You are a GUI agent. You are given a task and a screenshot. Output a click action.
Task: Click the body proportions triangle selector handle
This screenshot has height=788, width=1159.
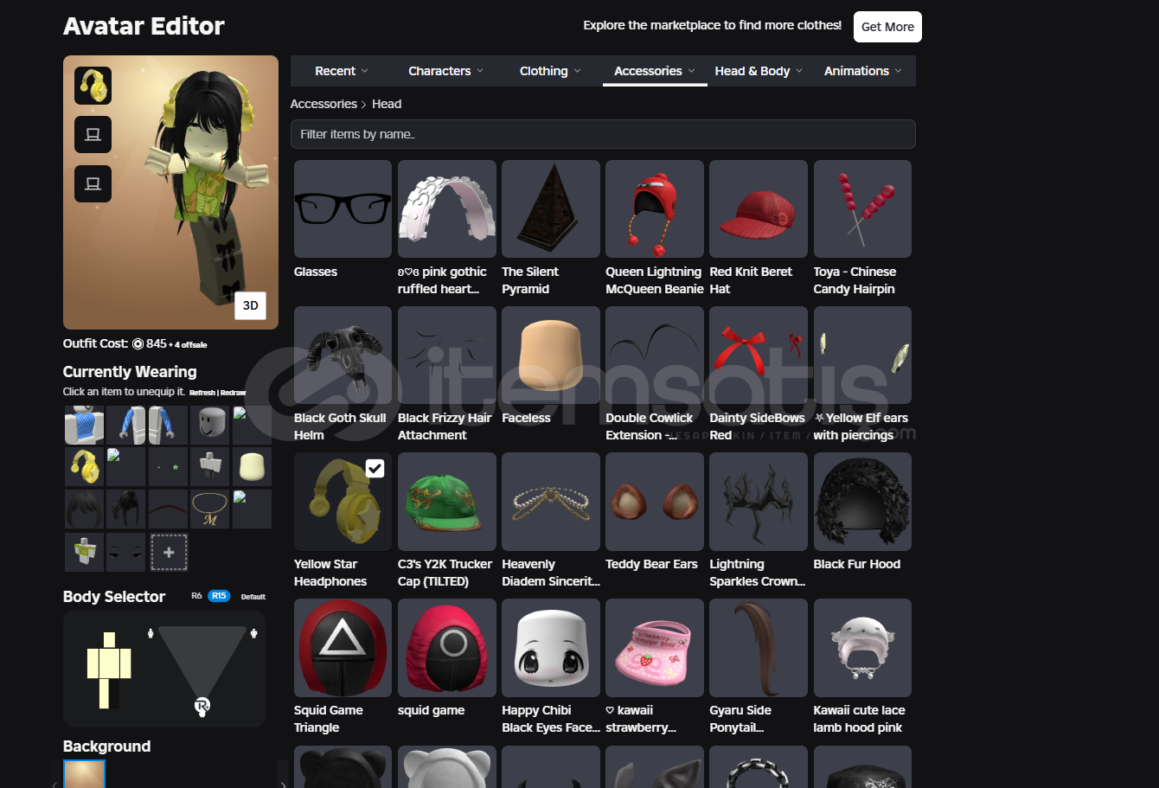tap(202, 708)
